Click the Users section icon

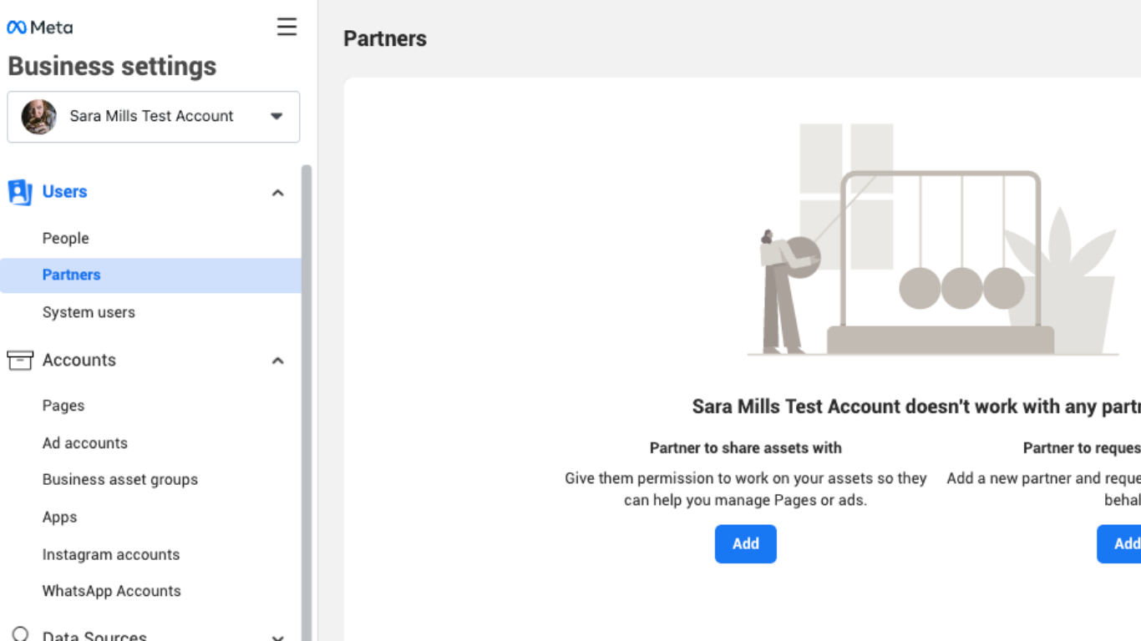(20, 192)
